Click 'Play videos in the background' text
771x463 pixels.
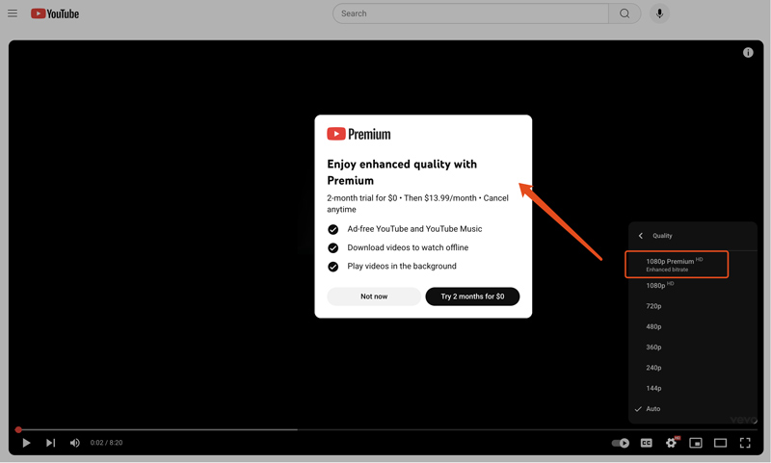pos(402,266)
